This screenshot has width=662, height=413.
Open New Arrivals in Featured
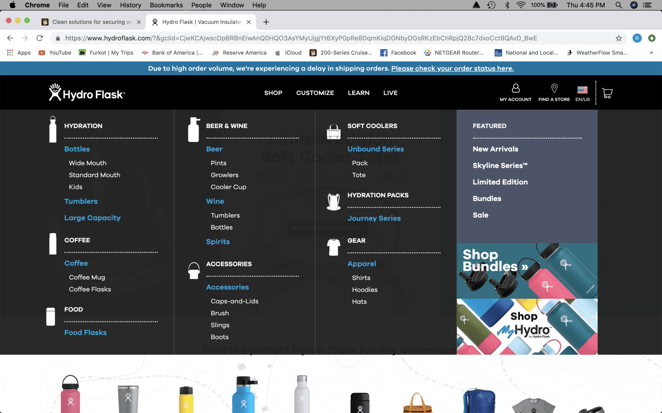pyautogui.click(x=495, y=149)
